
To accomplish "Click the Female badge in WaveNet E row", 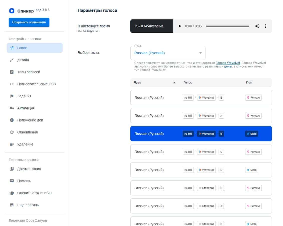I will (253, 98).
